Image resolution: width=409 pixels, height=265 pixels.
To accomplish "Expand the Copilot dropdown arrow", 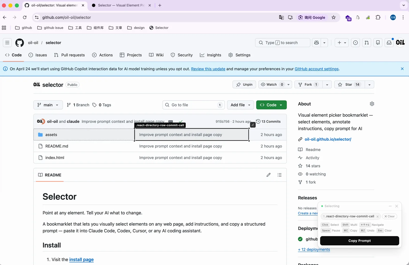I will (324, 43).
